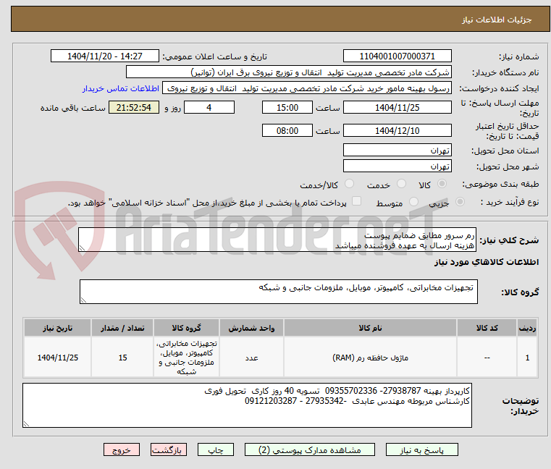Click the 'گروه کالا' column header
Viewport: 551px width, 469px height.
coord(186,328)
